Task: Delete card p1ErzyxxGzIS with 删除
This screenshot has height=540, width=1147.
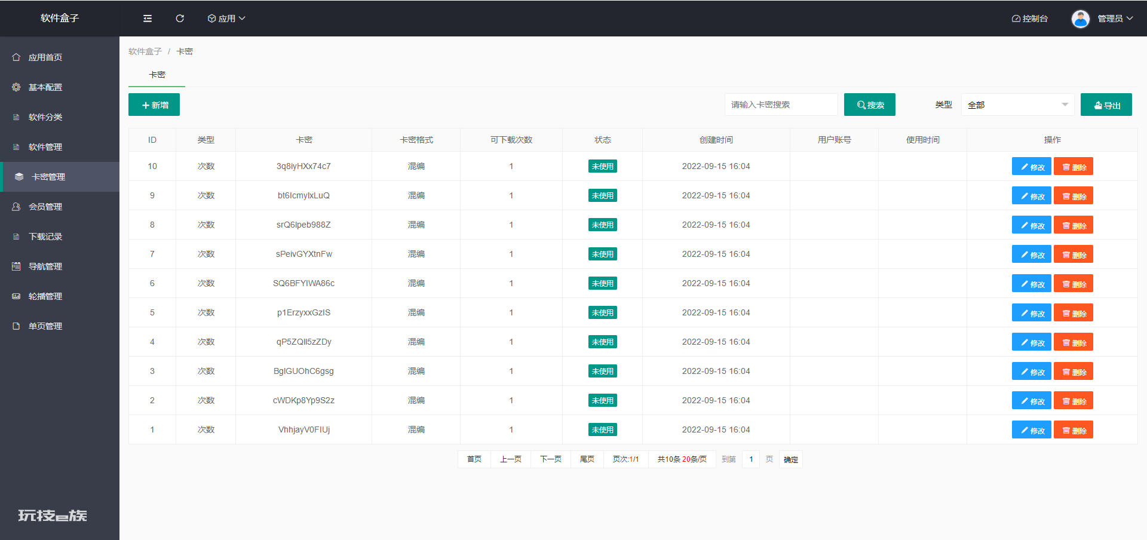Action: pyautogui.click(x=1074, y=312)
